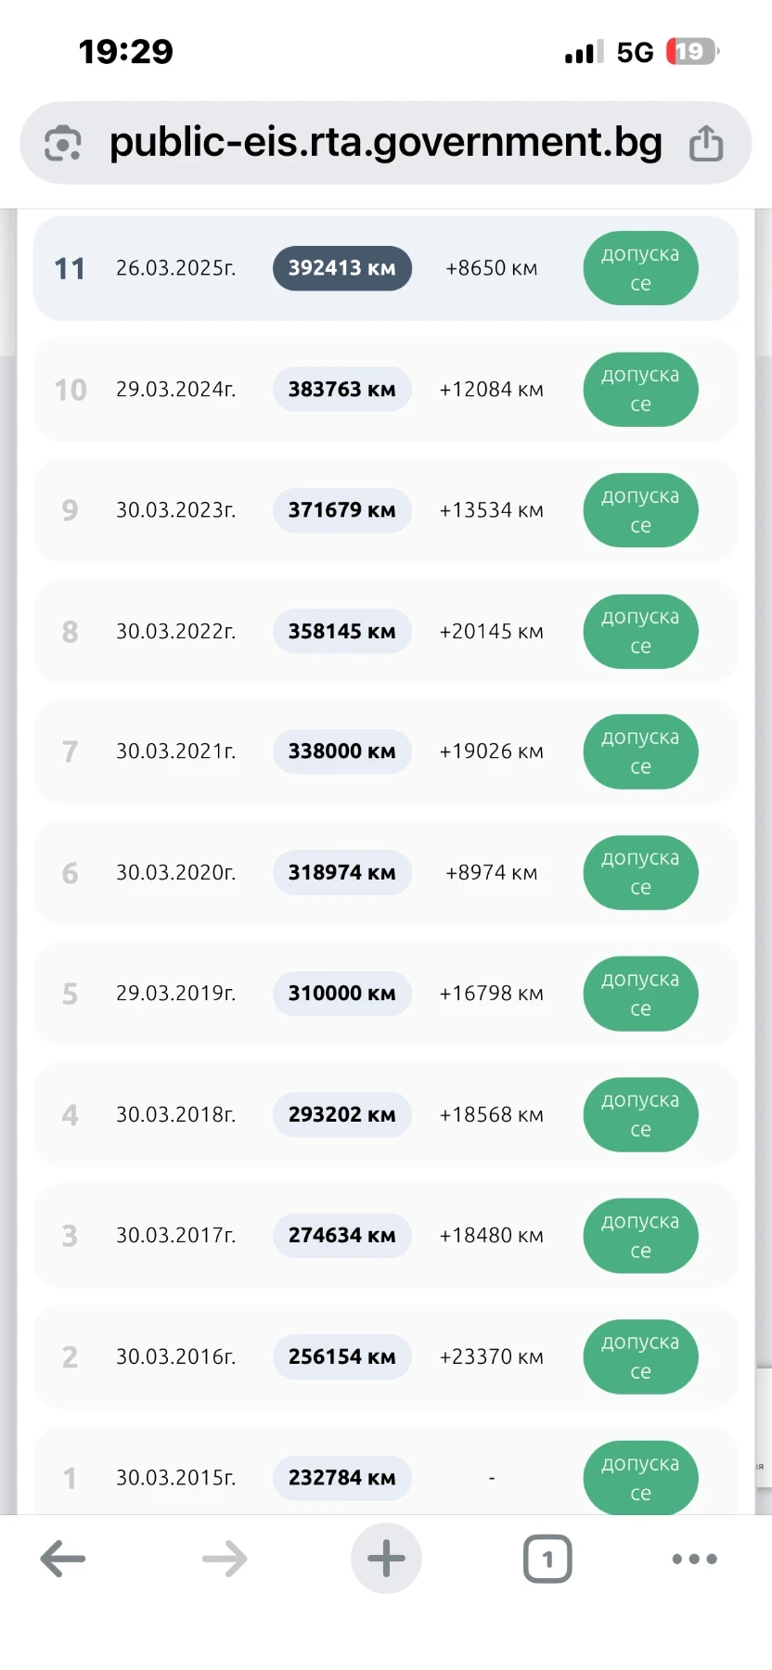This screenshot has width=772, height=1670.
Task: Tap the Google Lens camera search icon
Action: pos(63,143)
